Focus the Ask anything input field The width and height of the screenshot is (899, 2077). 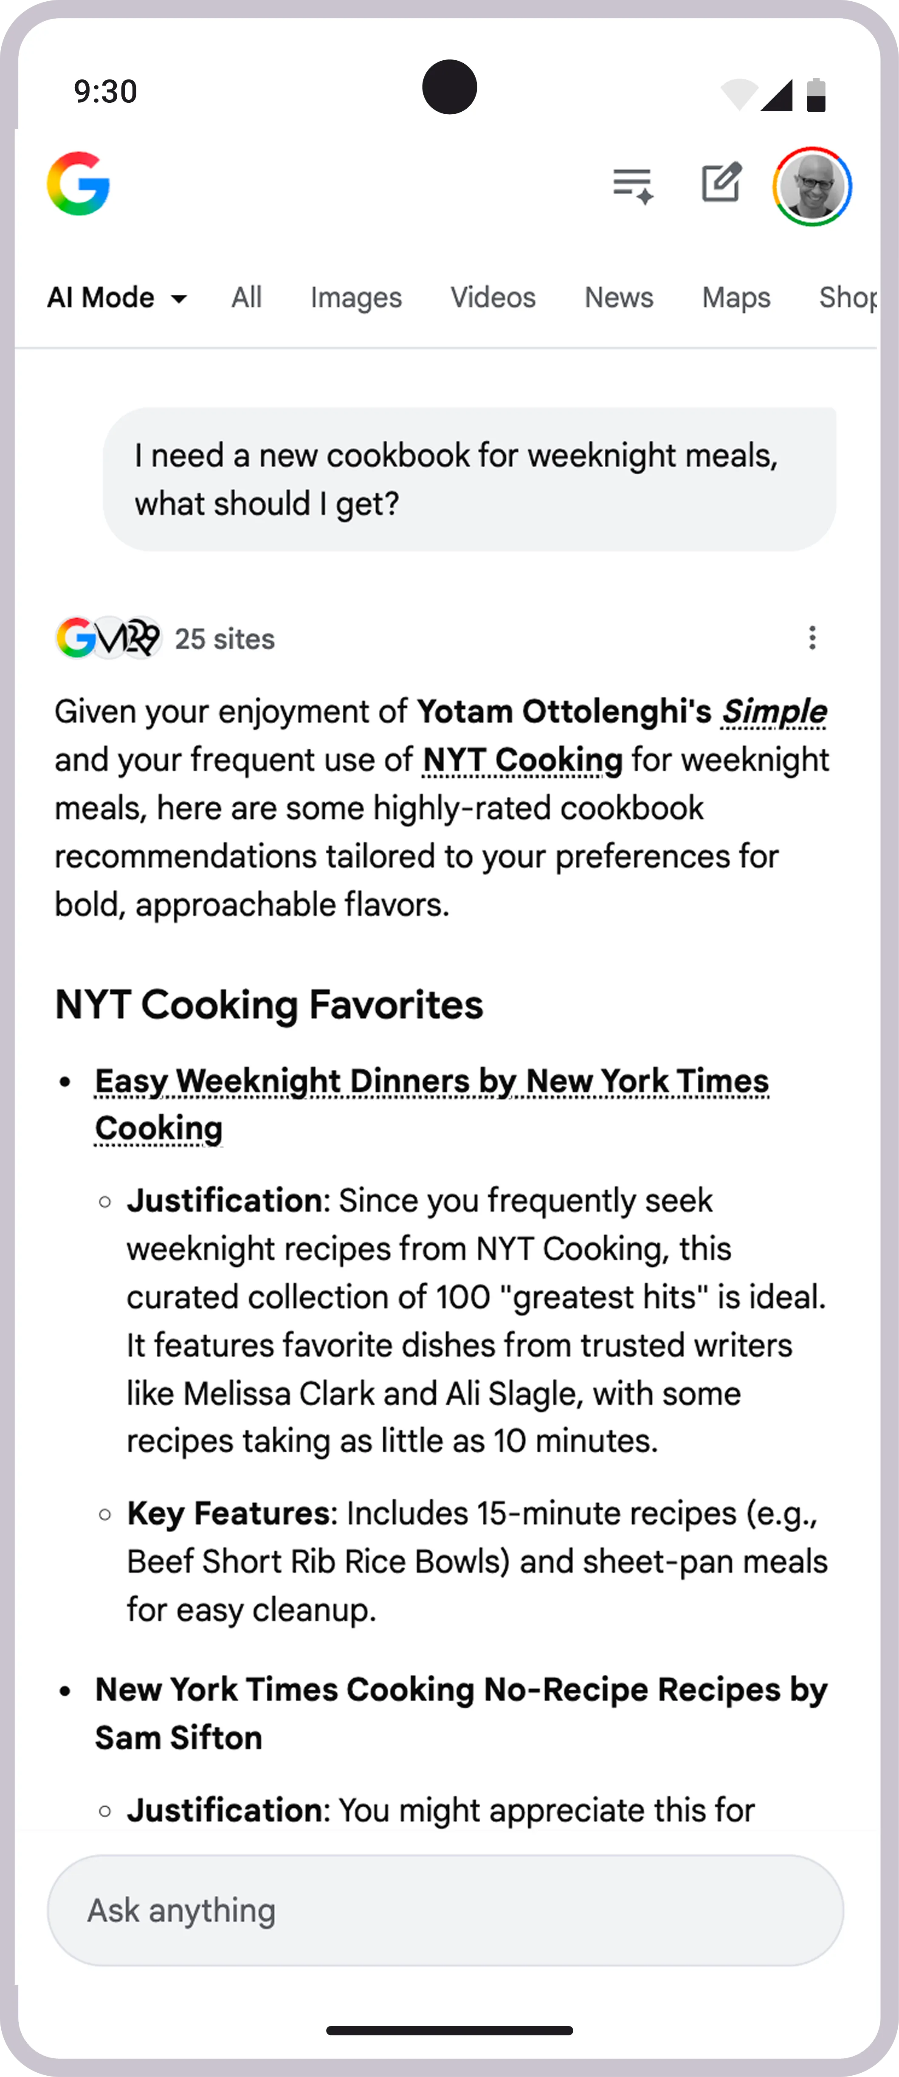point(445,1910)
